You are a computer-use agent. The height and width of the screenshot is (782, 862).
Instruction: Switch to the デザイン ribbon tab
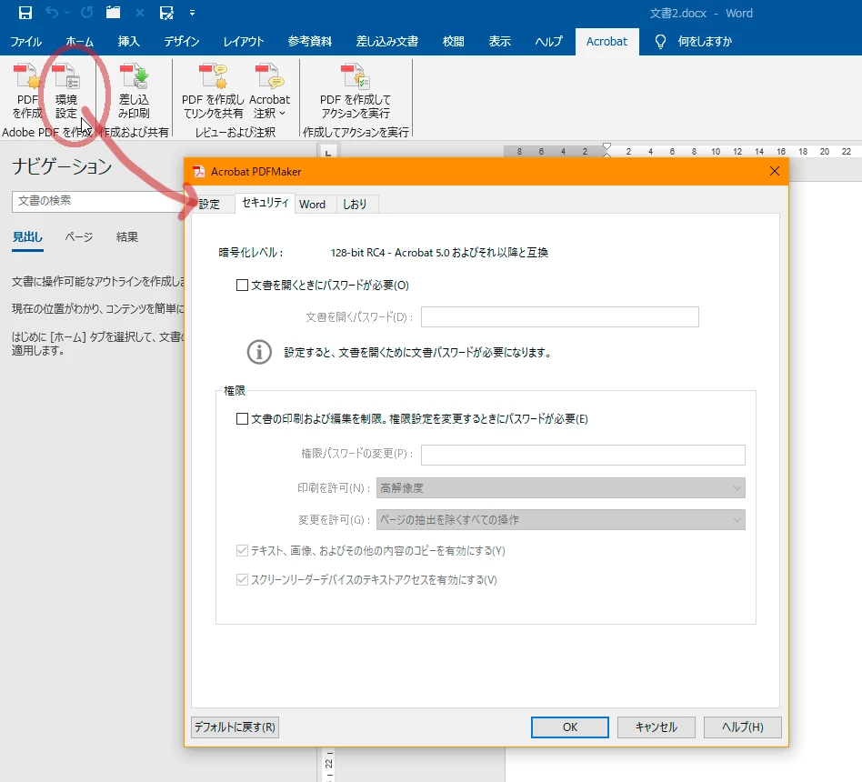coord(182,42)
